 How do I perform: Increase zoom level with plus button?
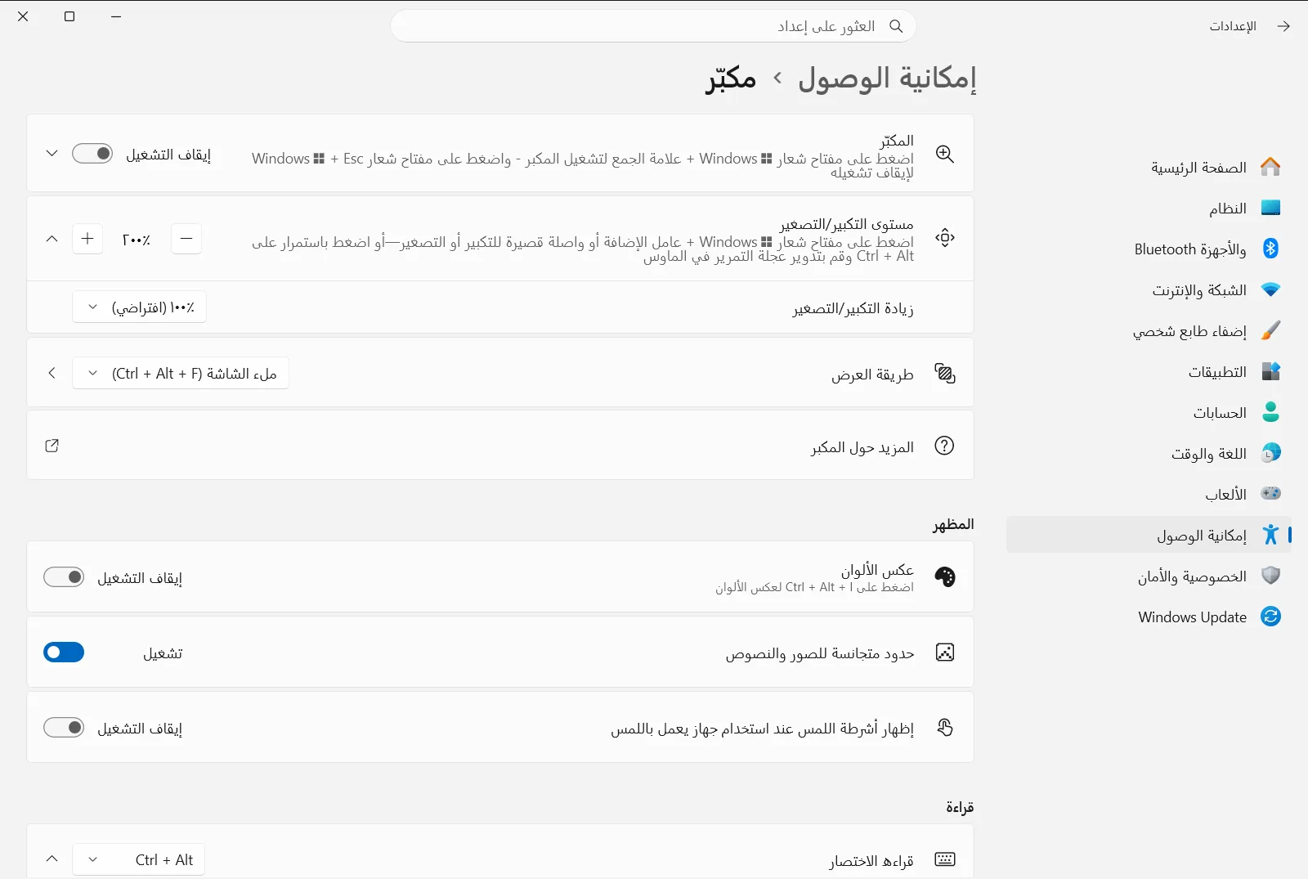pyautogui.click(x=87, y=239)
